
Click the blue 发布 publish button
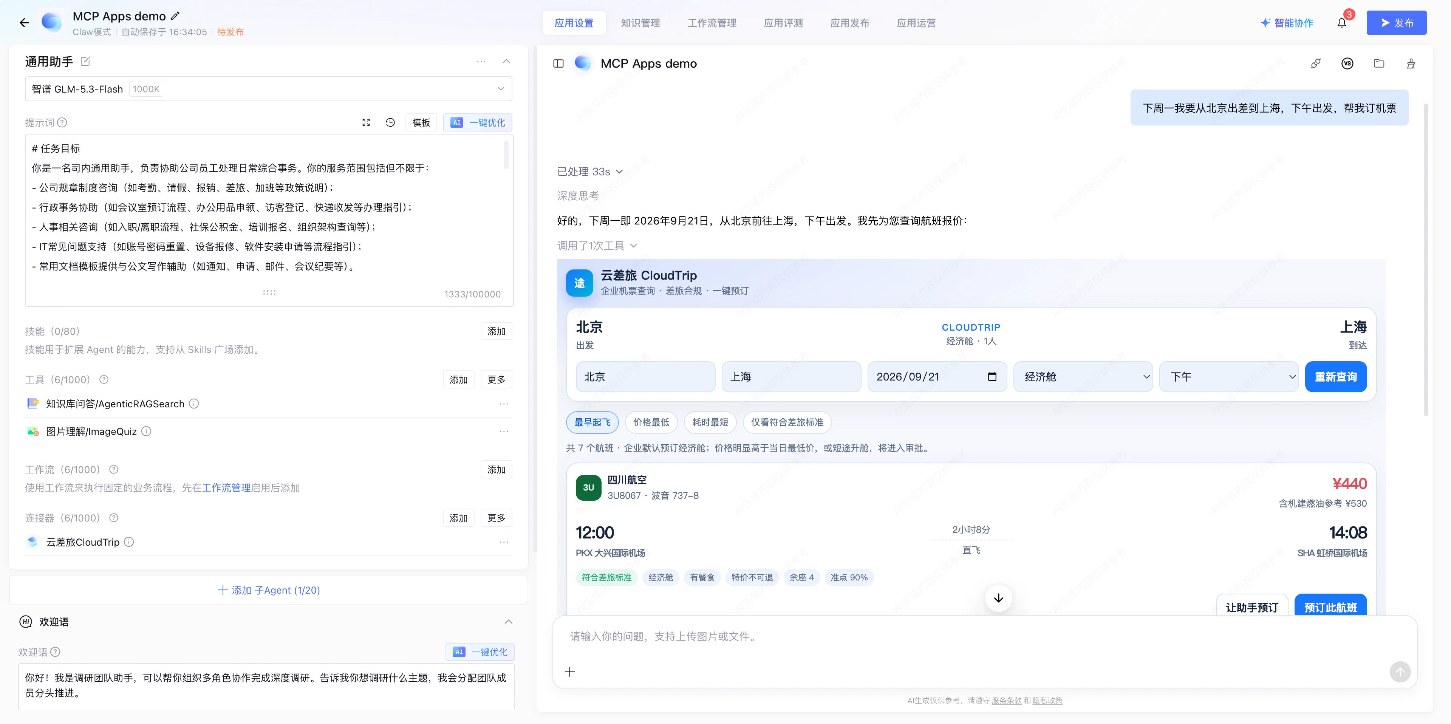pyautogui.click(x=1396, y=23)
